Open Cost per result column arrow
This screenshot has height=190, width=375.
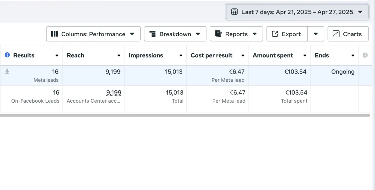point(242,56)
